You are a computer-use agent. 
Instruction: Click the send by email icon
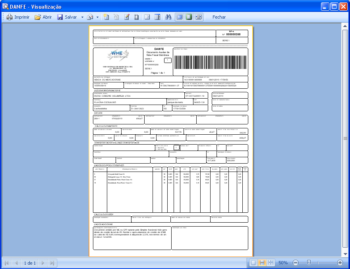pyautogui.click(x=90, y=17)
